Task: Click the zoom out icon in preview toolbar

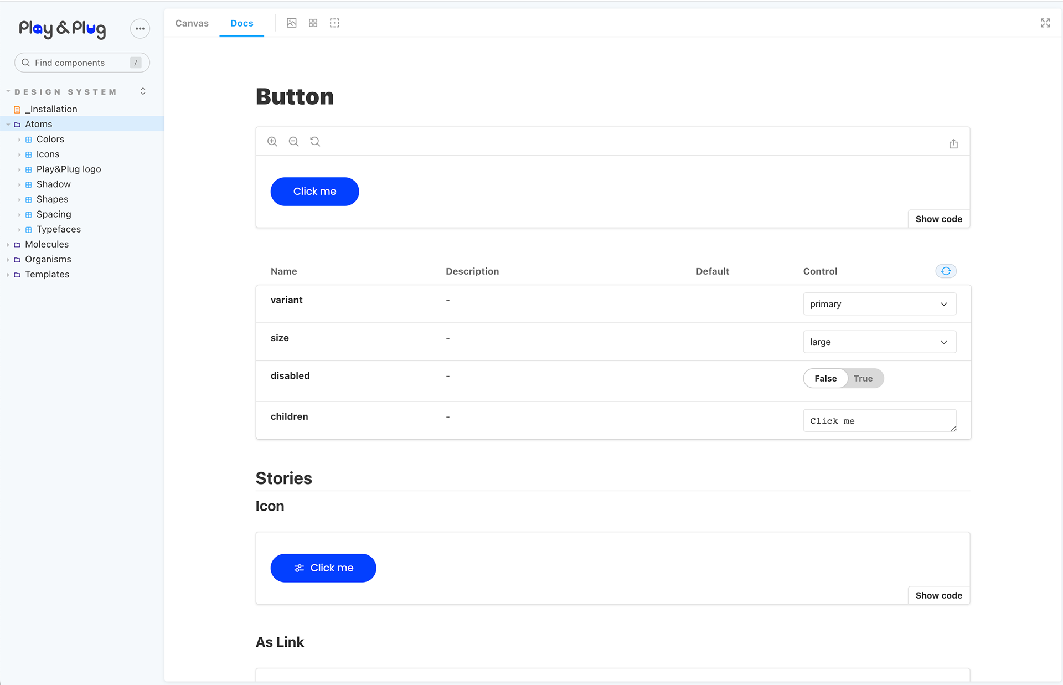Action: (293, 142)
